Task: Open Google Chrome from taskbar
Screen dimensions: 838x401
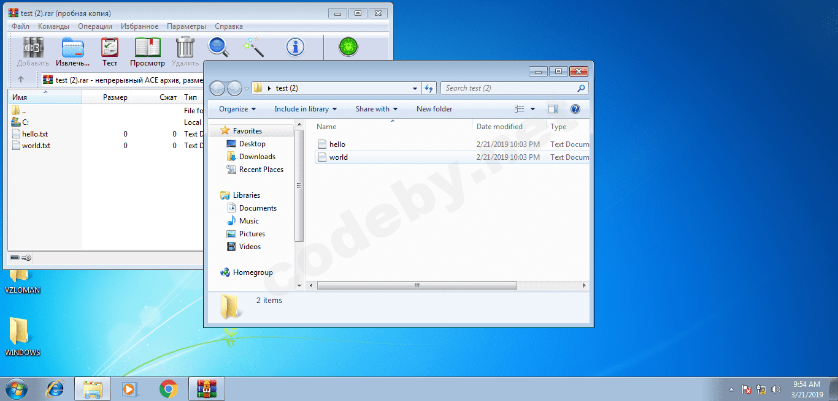Action: coord(169,389)
